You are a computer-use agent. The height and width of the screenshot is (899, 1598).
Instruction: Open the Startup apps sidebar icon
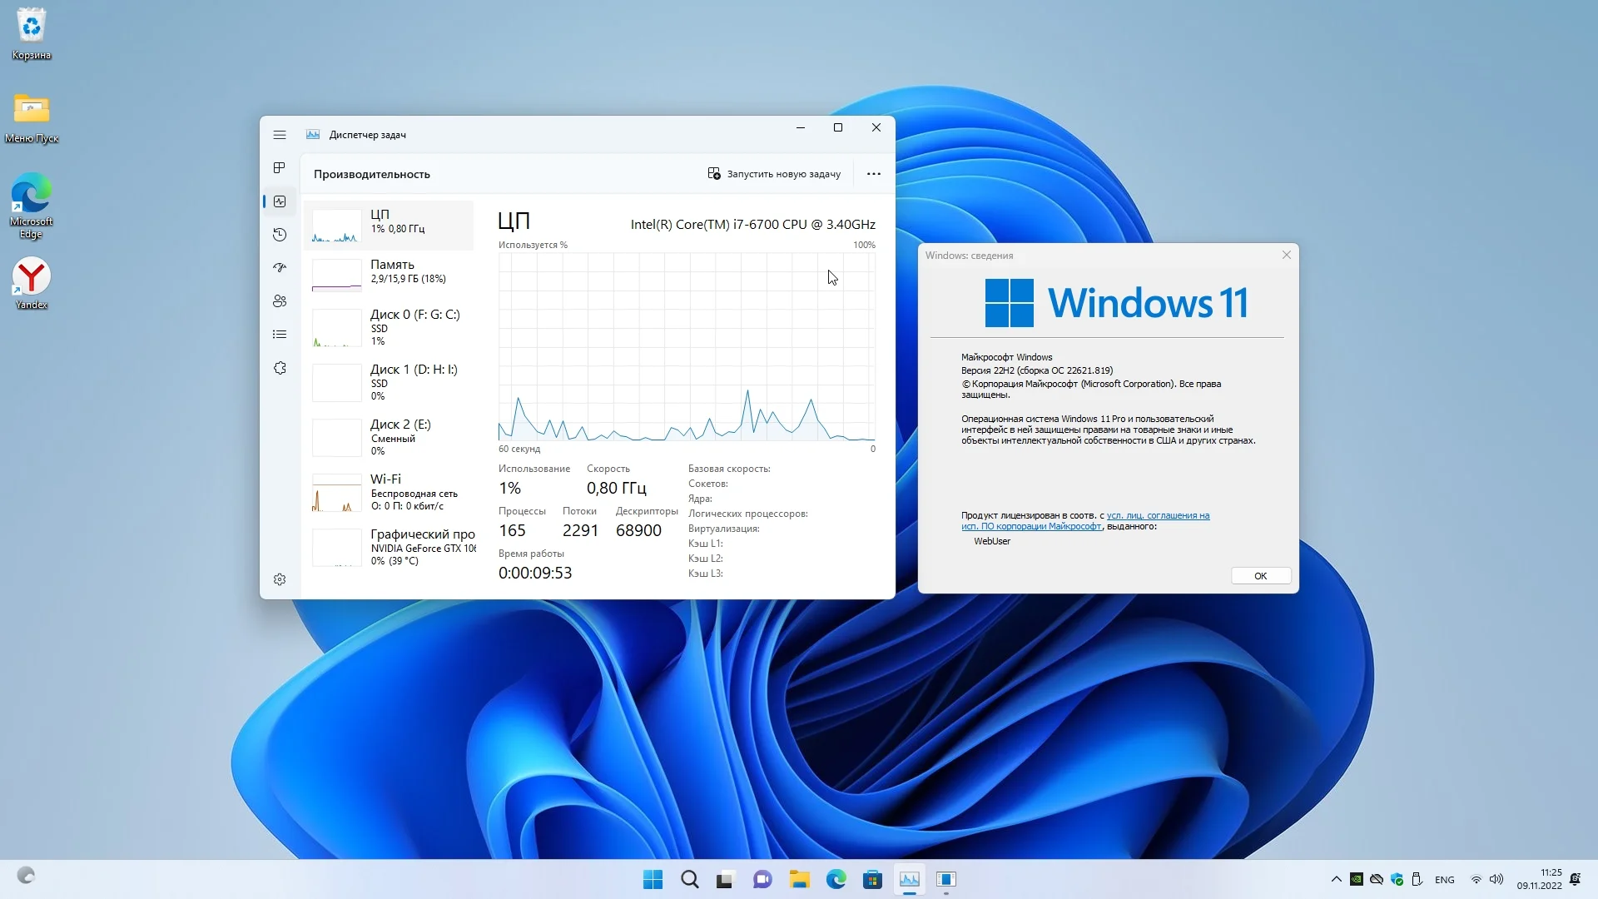(280, 268)
